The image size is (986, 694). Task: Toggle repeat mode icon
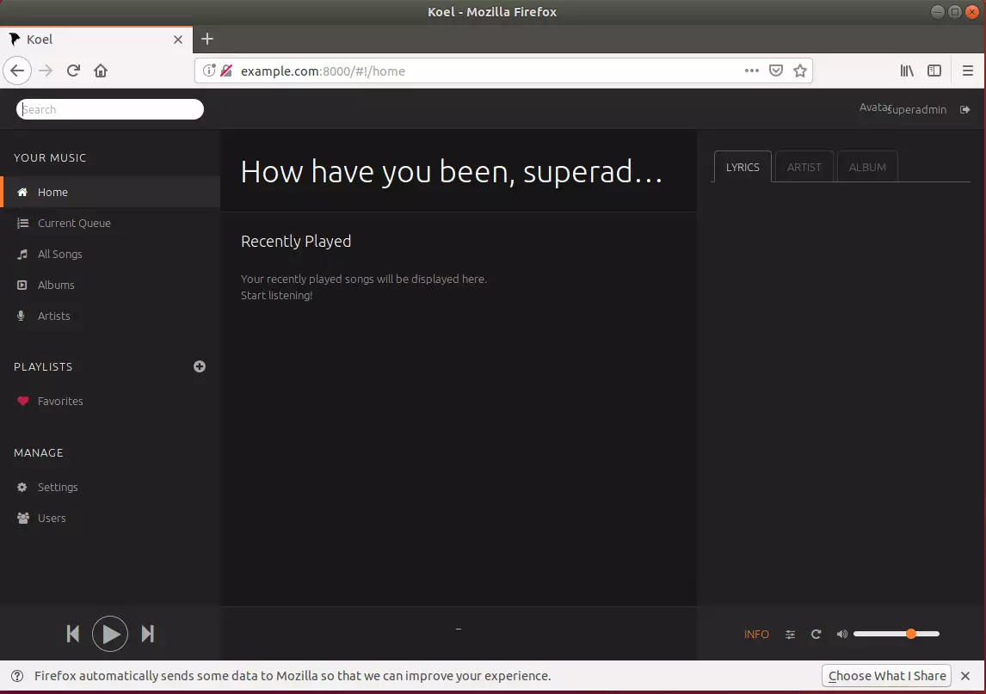click(x=817, y=635)
